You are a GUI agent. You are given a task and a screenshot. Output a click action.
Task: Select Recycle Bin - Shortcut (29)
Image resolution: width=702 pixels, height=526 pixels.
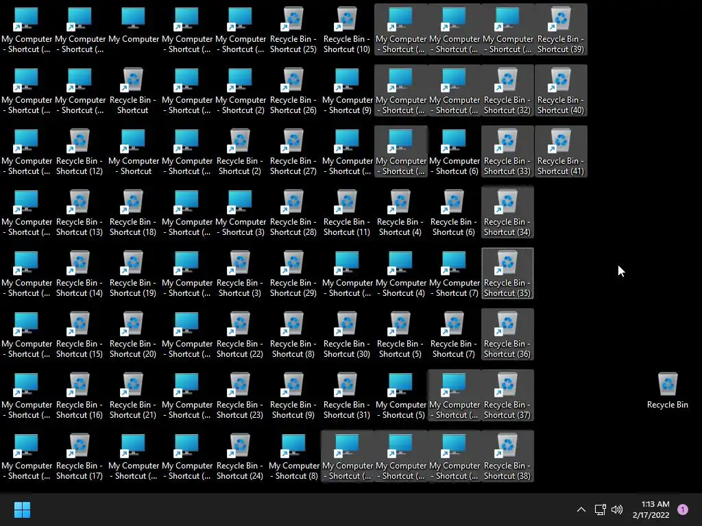[x=293, y=274]
